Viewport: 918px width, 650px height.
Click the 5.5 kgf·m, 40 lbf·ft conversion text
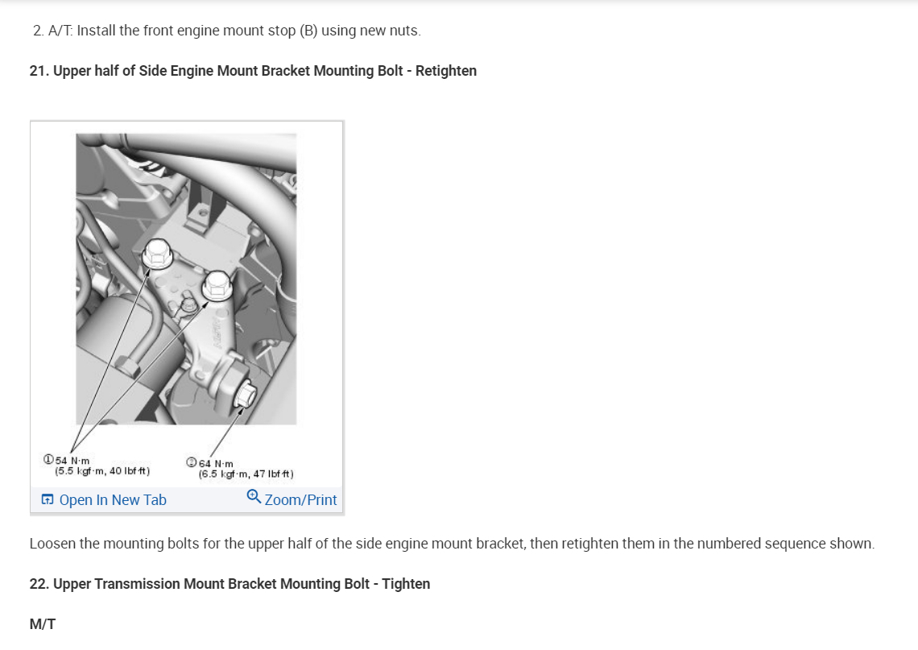tap(102, 471)
